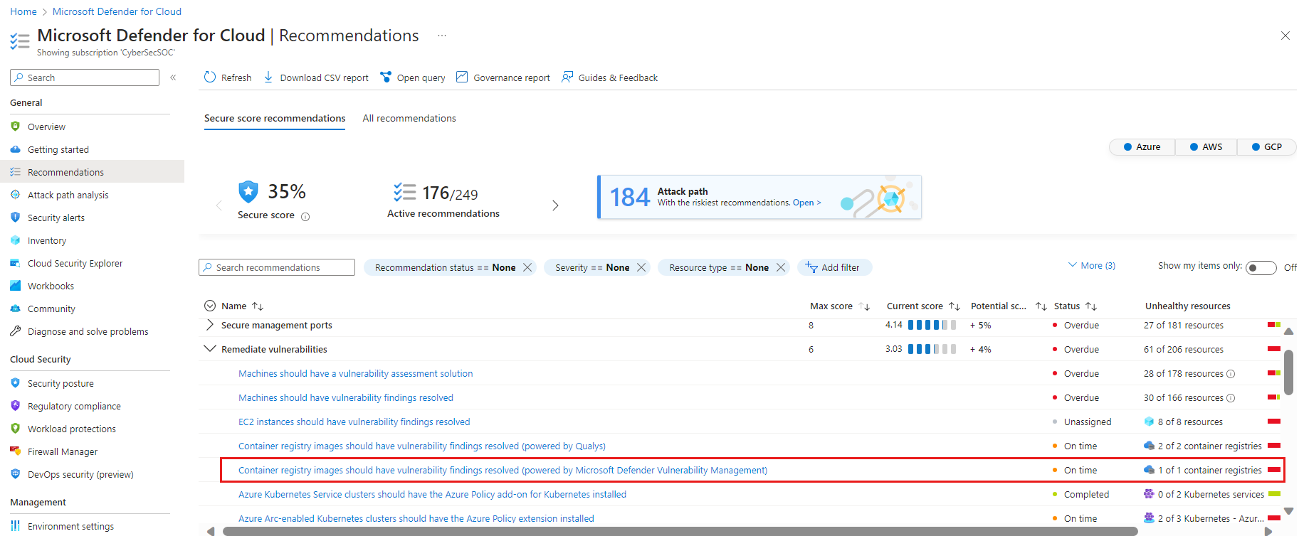Toggle the AWS environment filter
This screenshot has height=536, width=1299.
click(1206, 147)
